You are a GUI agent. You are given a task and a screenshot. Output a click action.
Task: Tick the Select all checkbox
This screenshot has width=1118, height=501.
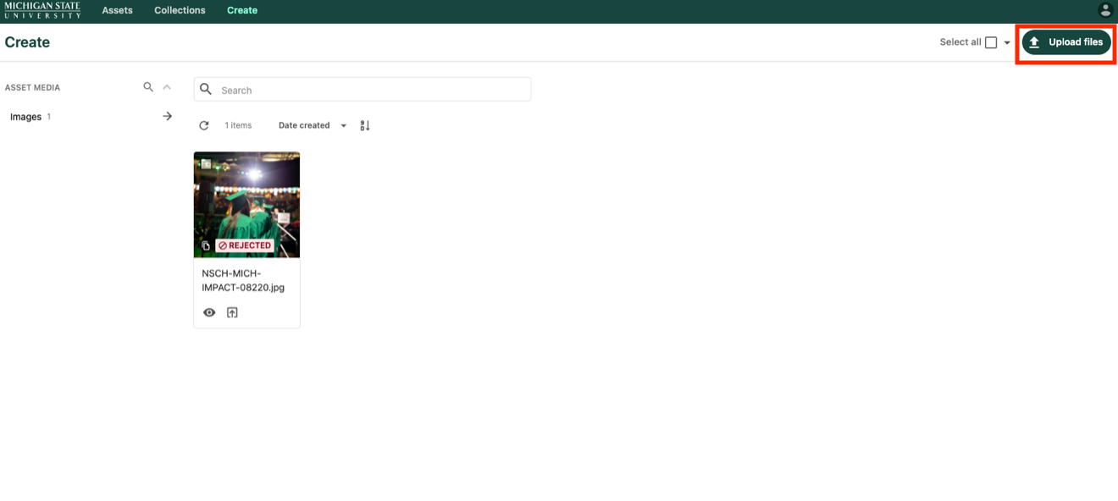tap(991, 42)
